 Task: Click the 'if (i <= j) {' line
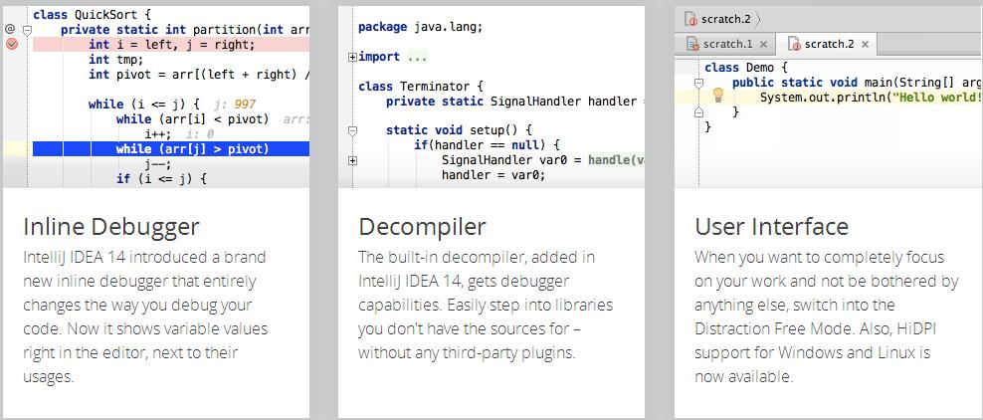pyautogui.click(x=161, y=179)
